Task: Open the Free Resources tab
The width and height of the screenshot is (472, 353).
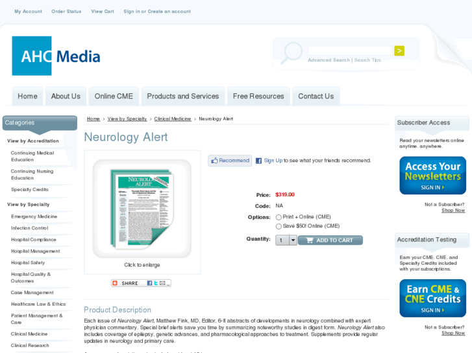Action: point(258,96)
